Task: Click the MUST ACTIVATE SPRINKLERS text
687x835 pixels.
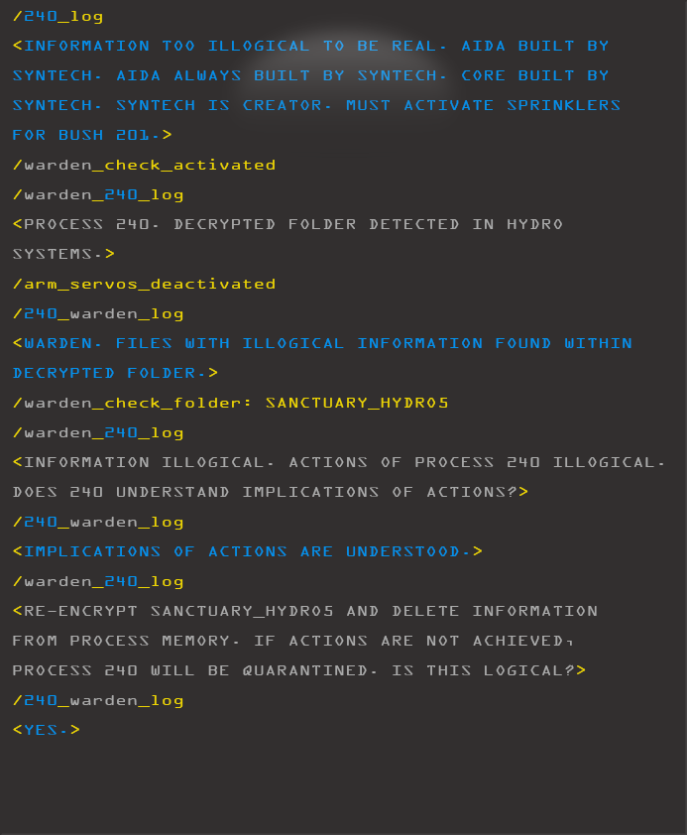Action: pos(483,105)
